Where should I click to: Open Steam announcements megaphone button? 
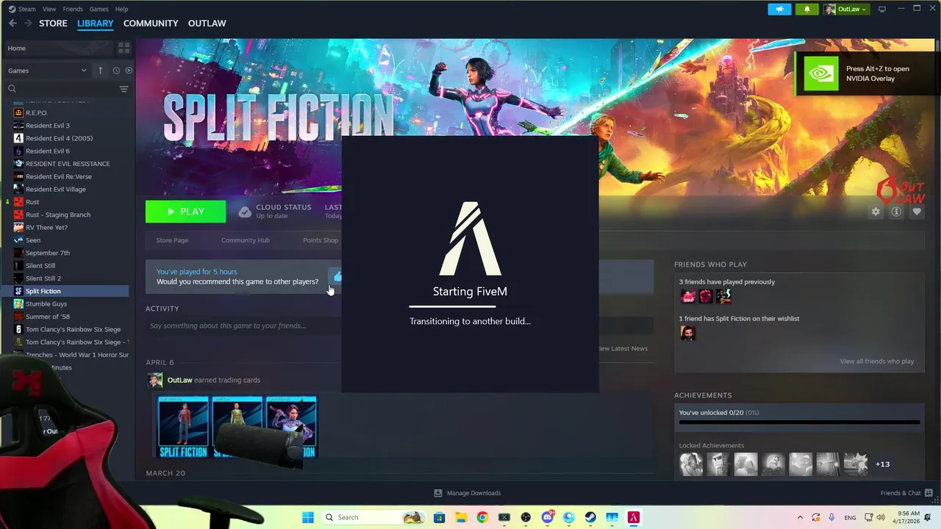click(779, 9)
